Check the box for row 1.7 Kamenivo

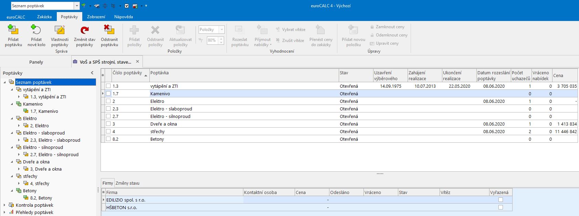108,94
